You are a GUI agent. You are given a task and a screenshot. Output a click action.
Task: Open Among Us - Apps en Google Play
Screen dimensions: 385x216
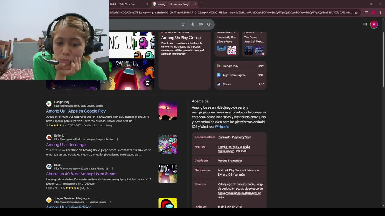coord(76,111)
